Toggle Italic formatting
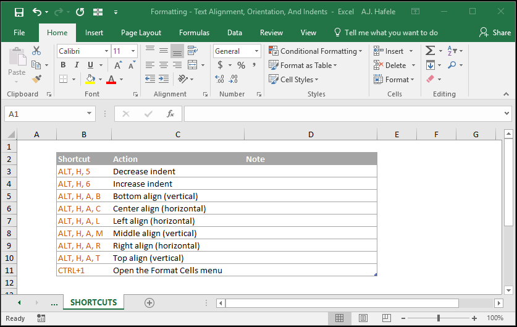This screenshot has width=517, height=327. pos(77,65)
